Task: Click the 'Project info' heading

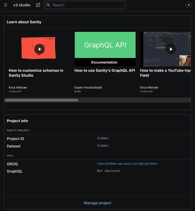Action: coord(17,121)
